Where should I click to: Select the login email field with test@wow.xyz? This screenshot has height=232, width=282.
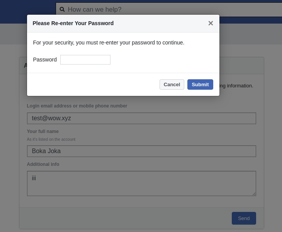tap(141, 118)
